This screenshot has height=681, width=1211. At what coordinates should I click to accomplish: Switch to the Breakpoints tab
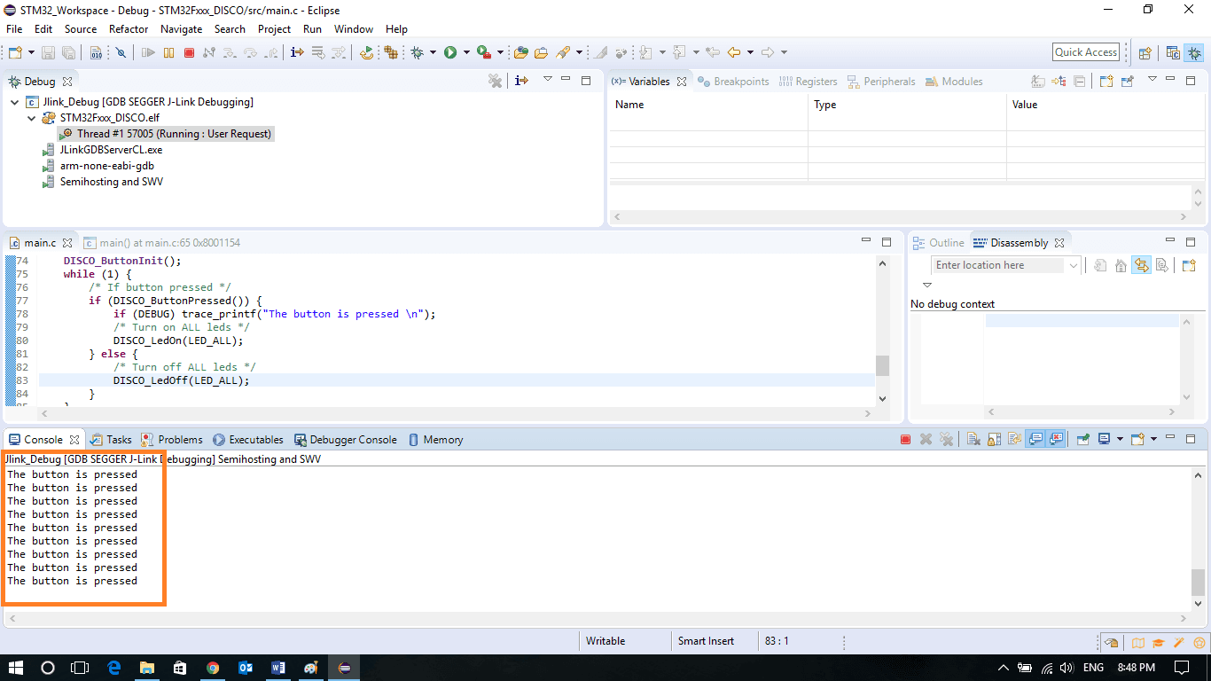[733, 82]
